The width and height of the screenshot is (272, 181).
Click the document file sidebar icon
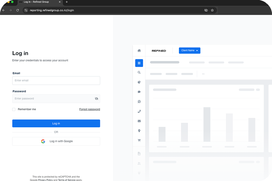click(139, 154)
